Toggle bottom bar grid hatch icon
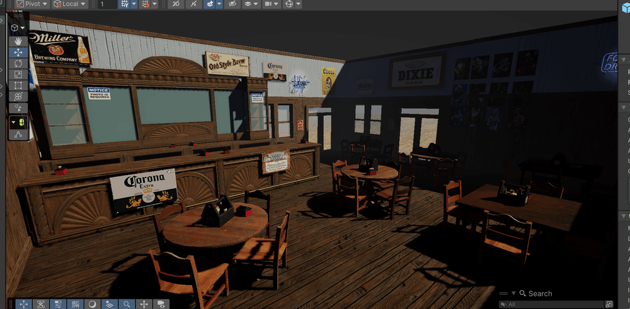630x309 pixels. tap(75, 304)
